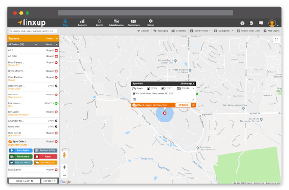Screen dimensions: 289x190
Task: Click the edit pencil on the popup stats row
Action: pos(193,89)
